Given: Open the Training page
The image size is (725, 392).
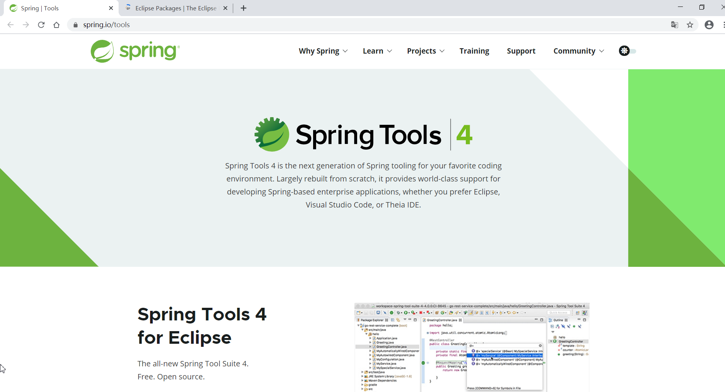Looking at the screenshot, I should (x=474, y=51).
